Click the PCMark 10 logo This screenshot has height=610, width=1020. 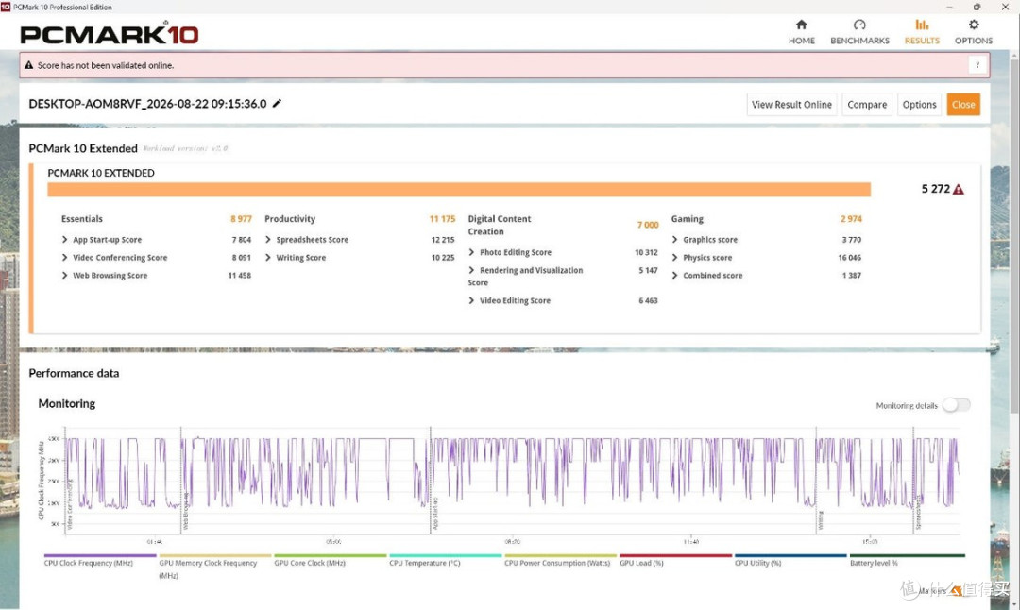click(110, 34)
